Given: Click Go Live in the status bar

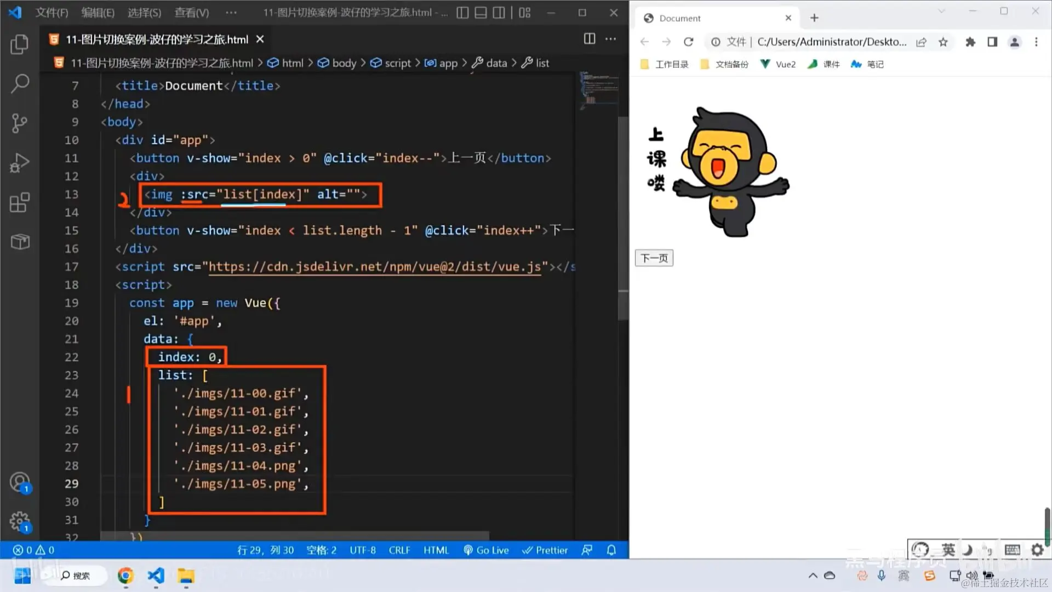Looking at the screenshot, I should point(486,550).
